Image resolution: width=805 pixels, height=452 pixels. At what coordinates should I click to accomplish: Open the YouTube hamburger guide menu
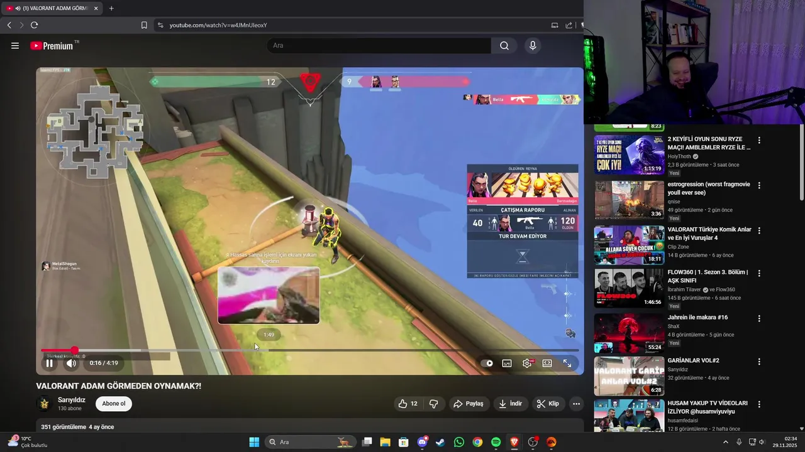tap(15, 45)
